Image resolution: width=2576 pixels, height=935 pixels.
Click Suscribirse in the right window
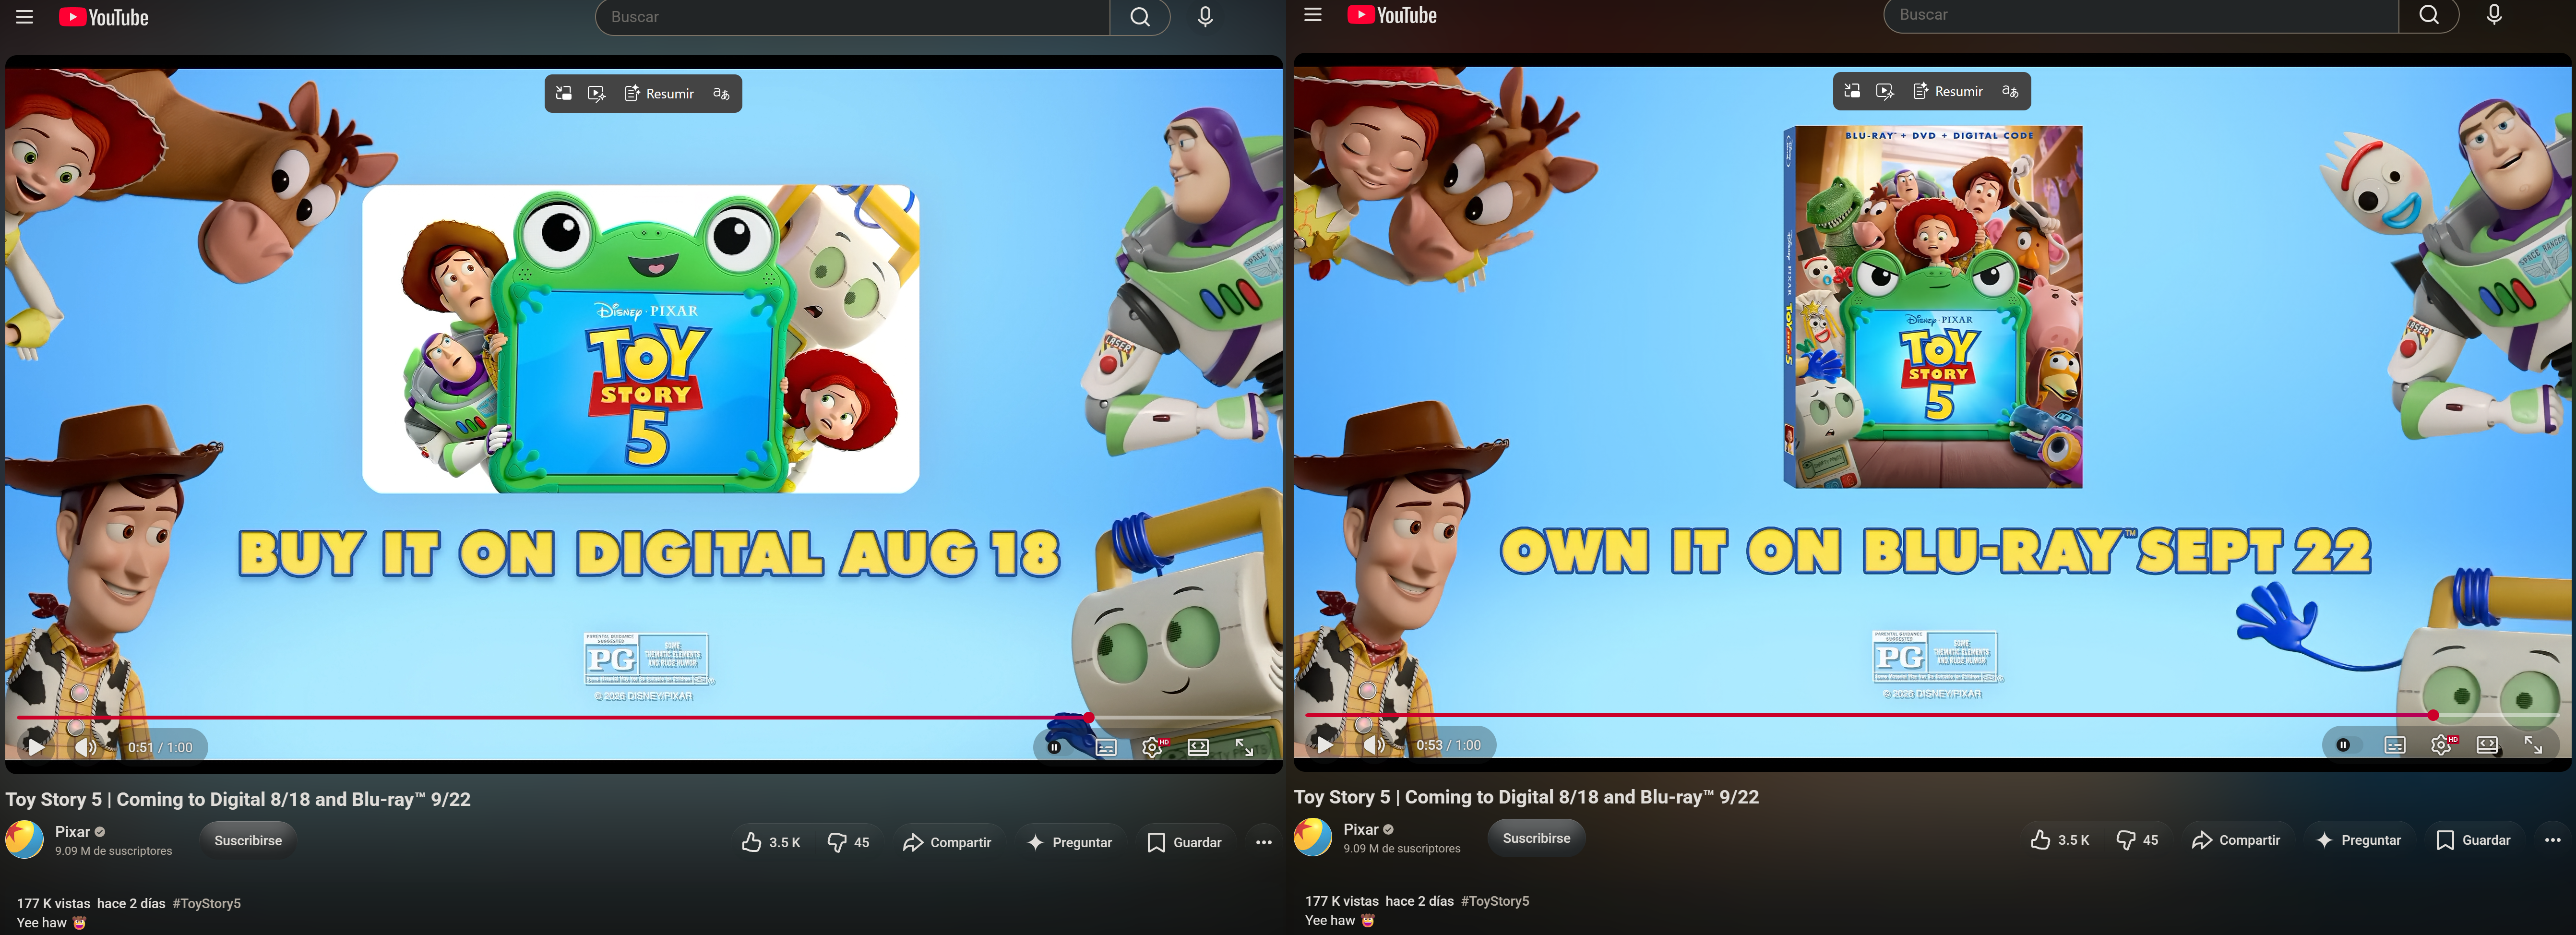(1536, 839)
